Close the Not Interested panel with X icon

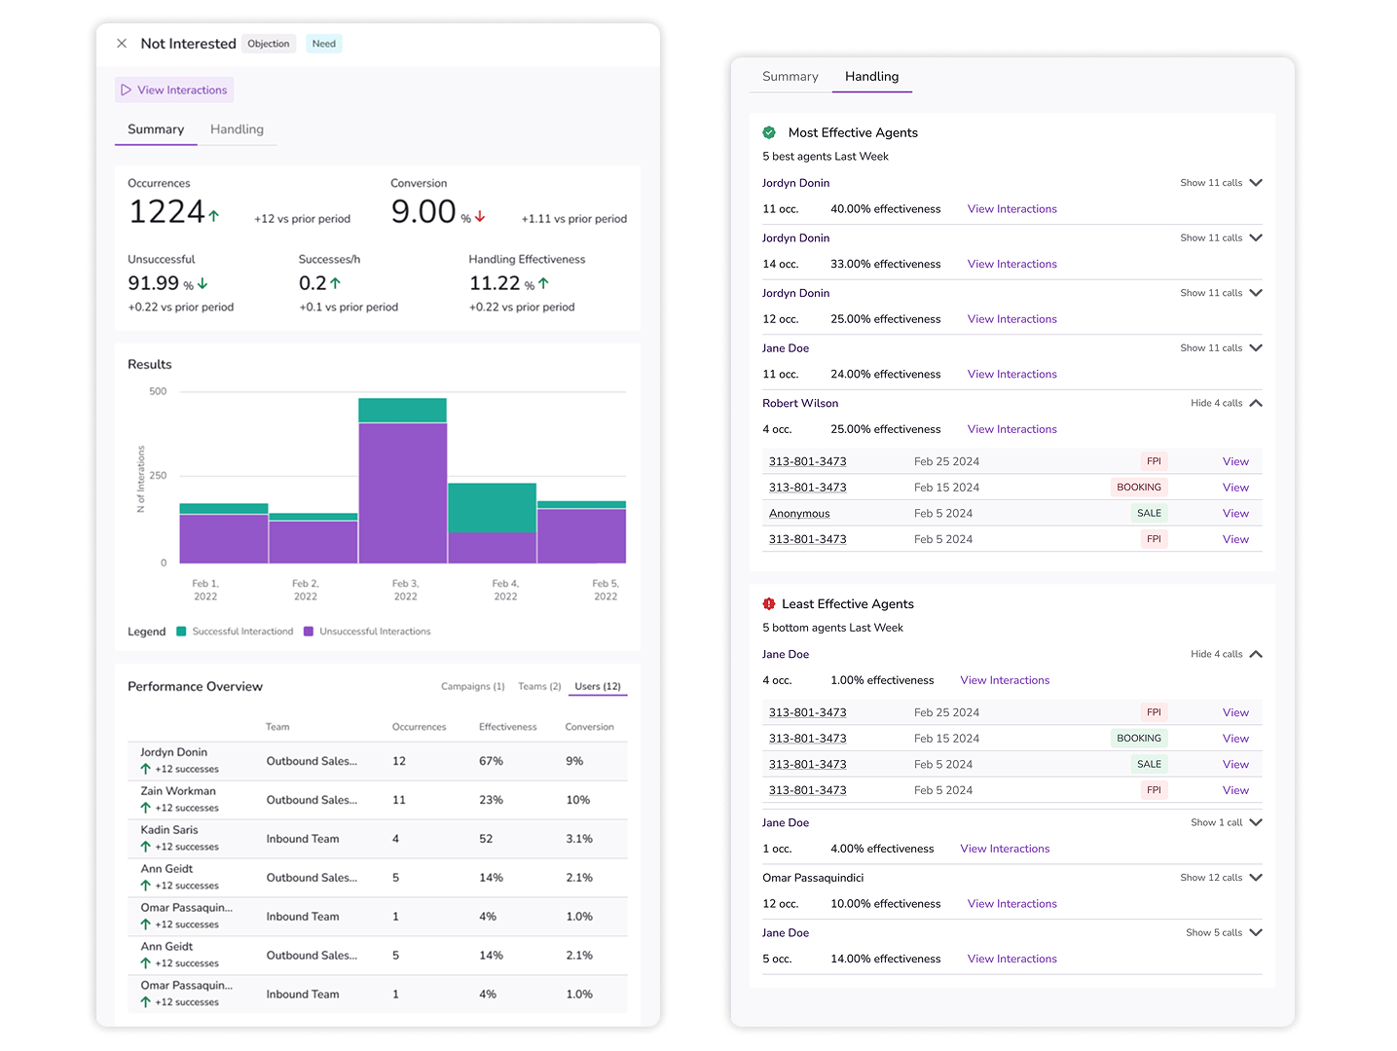point(122,44)
